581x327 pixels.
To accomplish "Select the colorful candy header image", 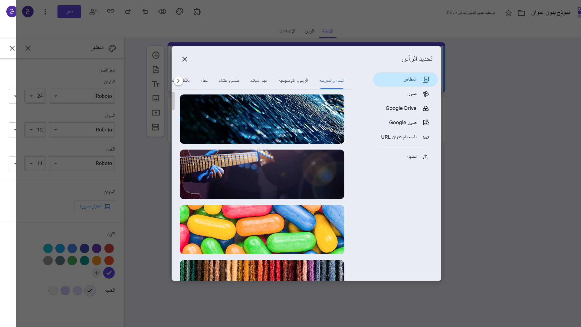I will coord(262,230).
